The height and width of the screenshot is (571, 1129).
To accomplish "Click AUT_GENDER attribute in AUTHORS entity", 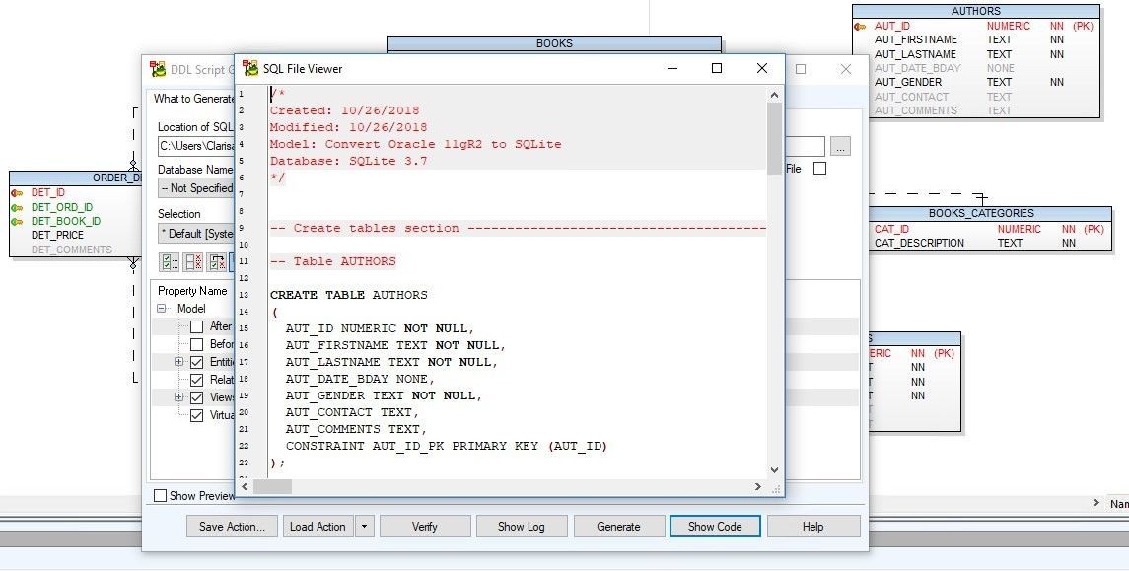I will 907,82.
